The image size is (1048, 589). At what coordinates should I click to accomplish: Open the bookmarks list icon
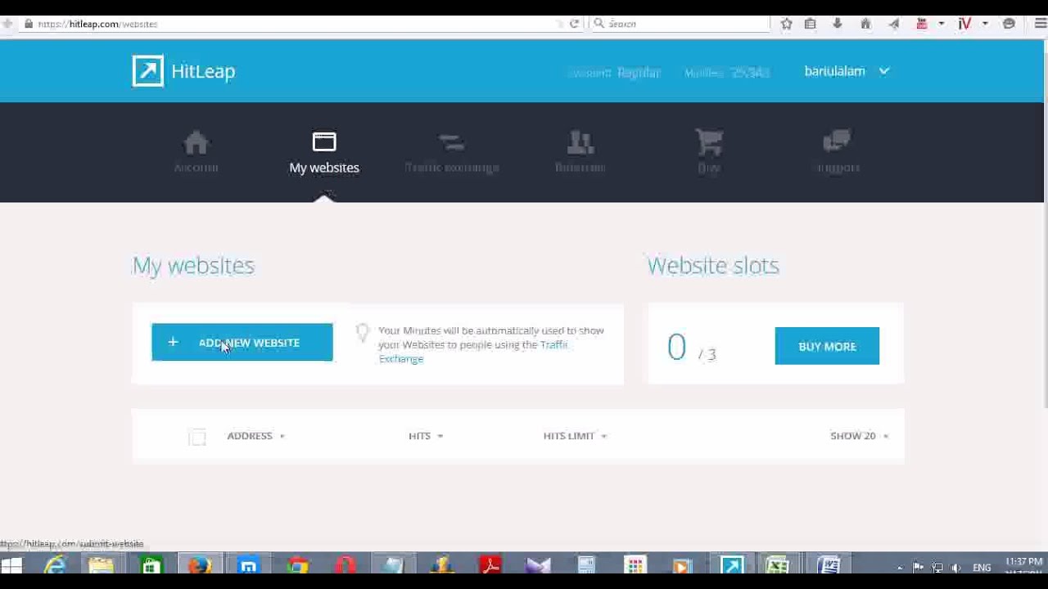(x=811, y=24)
